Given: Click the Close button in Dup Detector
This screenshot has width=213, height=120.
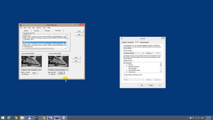Looking at the screenshot, I should coord(79,31).
